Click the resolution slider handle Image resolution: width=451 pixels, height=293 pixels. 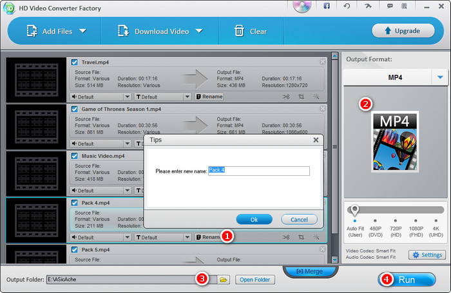[354, 210]
